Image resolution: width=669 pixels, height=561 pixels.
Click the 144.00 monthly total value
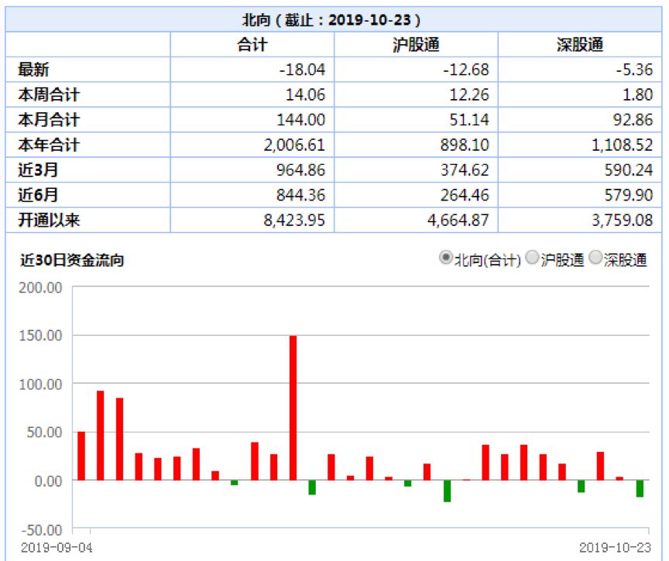click(x=300, y=120)
